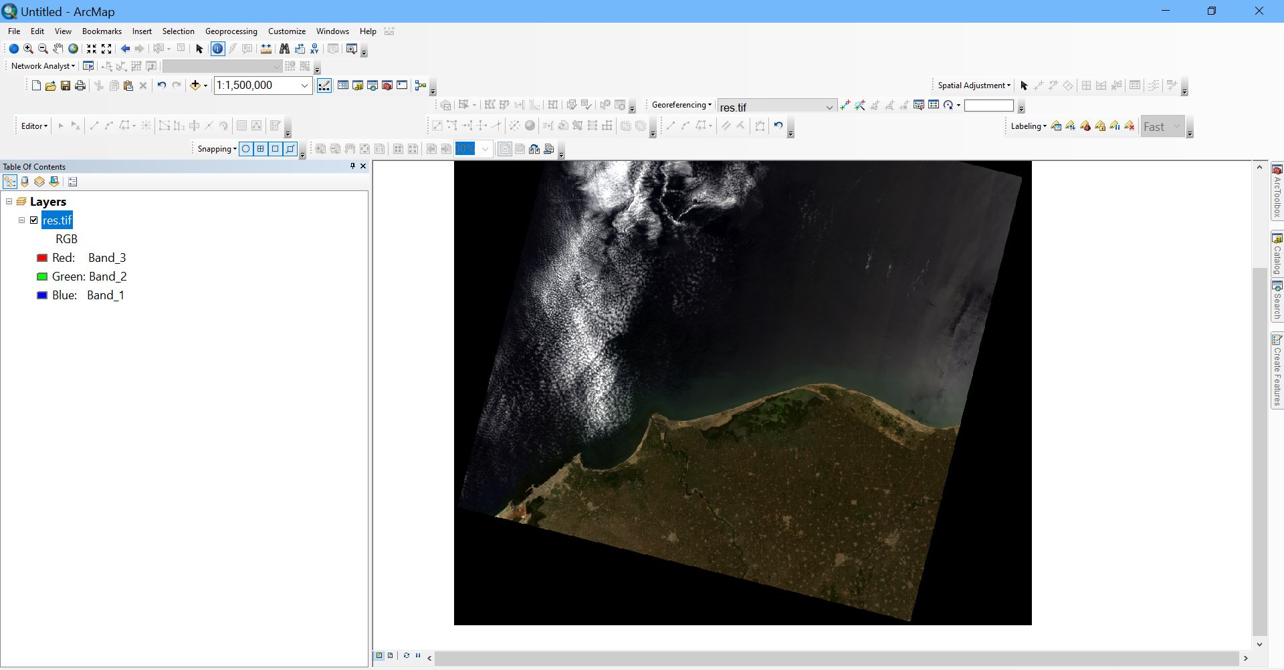
Task: Open the Search side tab
Action: pyautogui.click(x=1277, y=301)
